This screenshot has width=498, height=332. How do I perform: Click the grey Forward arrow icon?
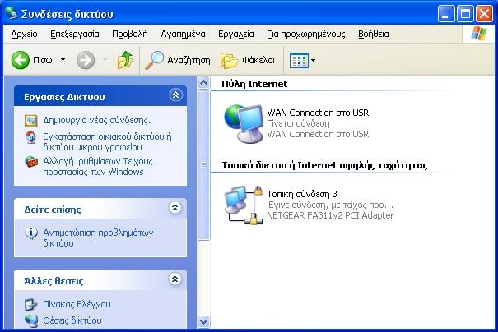[86, 60]
